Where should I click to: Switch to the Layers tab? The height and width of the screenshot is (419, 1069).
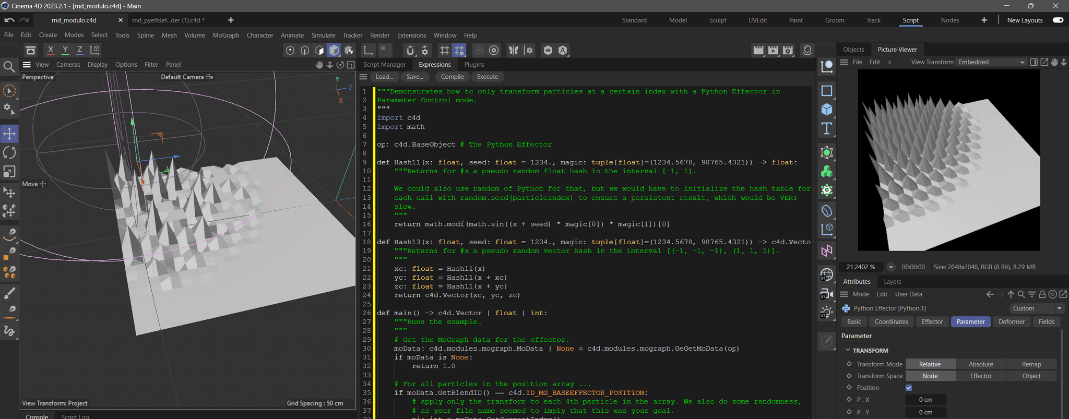pyautogui.click(x=892, y=282)
